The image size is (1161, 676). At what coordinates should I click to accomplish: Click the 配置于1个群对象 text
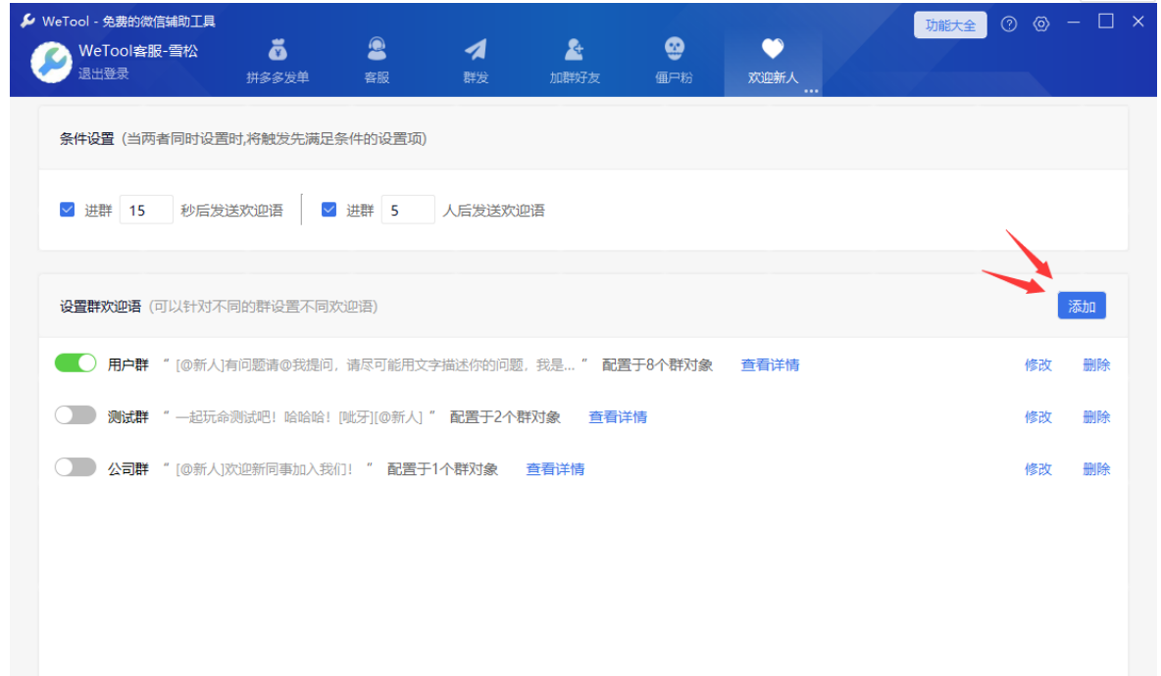point(443,469)
